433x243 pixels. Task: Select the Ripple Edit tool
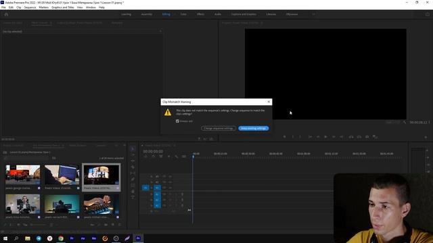pyautogui.click(x=133, y=161)
